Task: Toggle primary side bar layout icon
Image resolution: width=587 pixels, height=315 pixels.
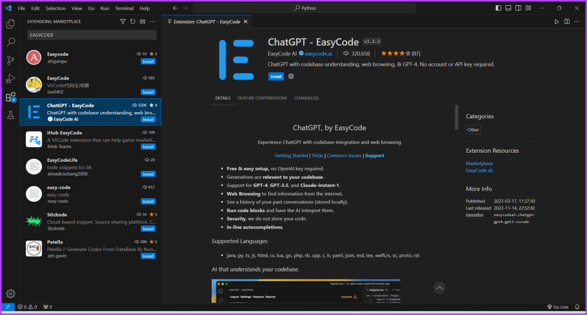Action: tap(498, 8)
